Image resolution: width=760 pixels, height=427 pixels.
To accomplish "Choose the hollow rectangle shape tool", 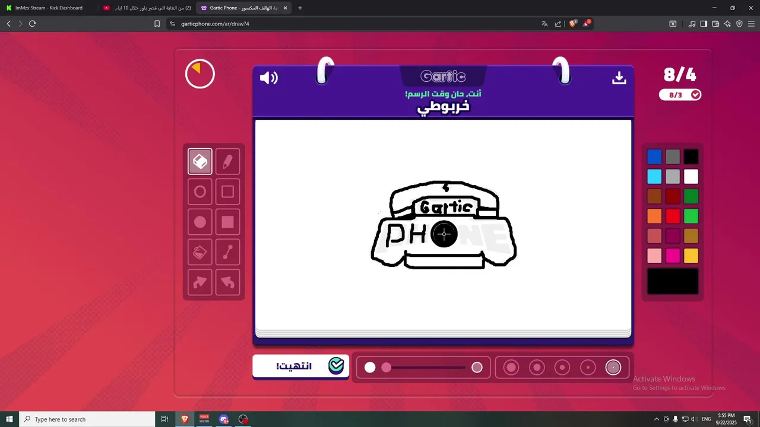I will 228,192.
